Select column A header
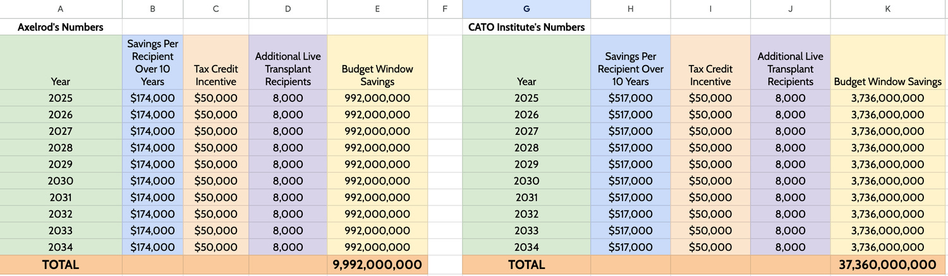Screen dimensions: 948x276 point(61,9)
